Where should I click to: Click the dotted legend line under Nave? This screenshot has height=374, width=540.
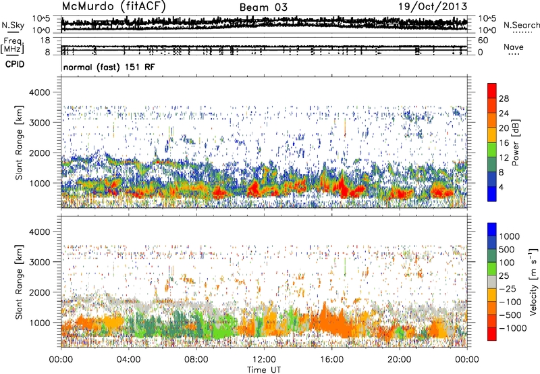(514, 54)
